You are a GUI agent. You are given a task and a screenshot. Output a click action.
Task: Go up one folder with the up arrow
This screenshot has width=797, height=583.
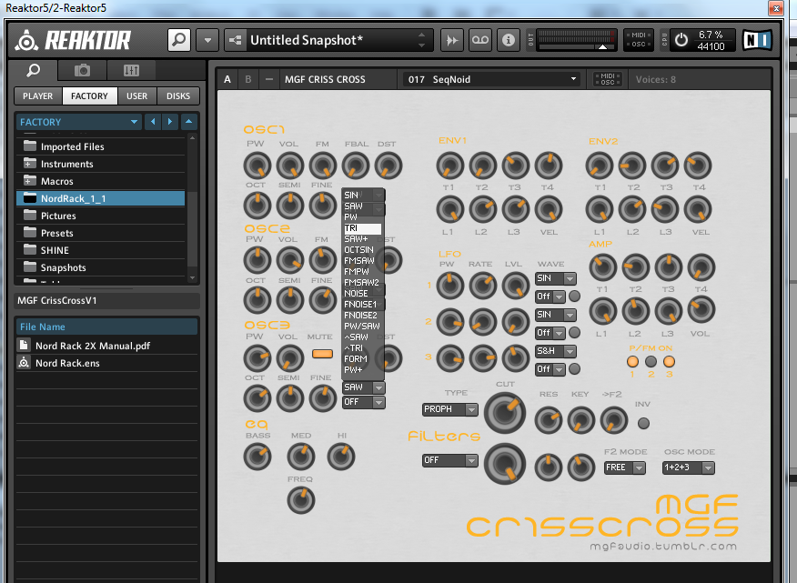(x=188, y=122)
